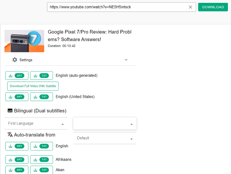Download SRT for English (United States)

[17, 97]
